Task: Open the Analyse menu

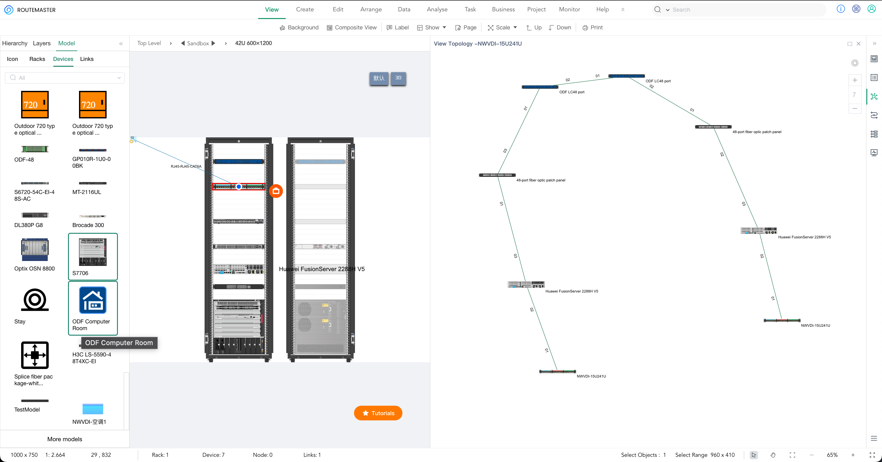Action: [x=437, y=9]
